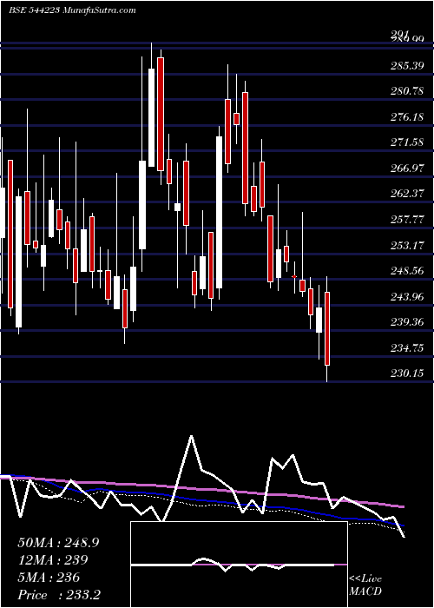Click the <<Live MACD label
This screenshot has height=608, width=434.
click(x=365, y=585)
